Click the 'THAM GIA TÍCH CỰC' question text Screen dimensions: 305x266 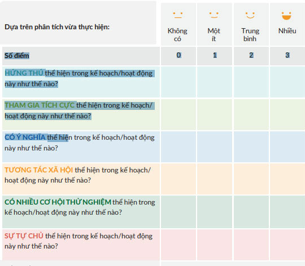point(80,111)
